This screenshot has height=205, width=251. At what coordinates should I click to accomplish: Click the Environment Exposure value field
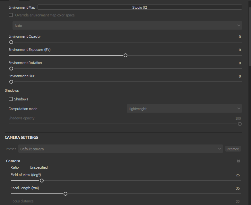click(239, 50)
